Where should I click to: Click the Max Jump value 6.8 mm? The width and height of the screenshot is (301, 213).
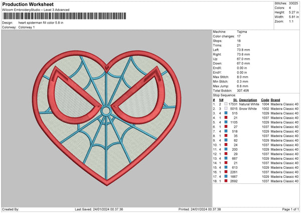tap(243, 86)
